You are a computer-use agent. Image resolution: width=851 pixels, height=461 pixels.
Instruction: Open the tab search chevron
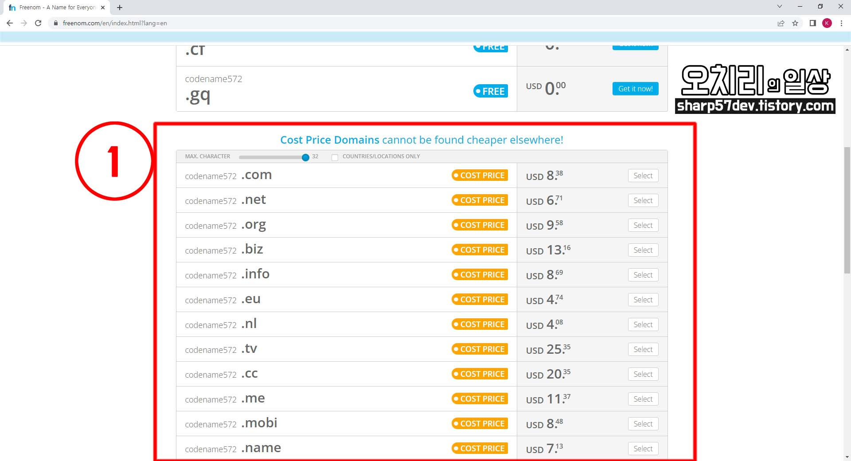(780, 6)
